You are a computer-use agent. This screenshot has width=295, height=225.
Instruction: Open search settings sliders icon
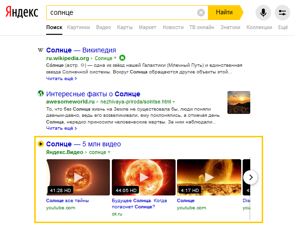coord(282,12)
